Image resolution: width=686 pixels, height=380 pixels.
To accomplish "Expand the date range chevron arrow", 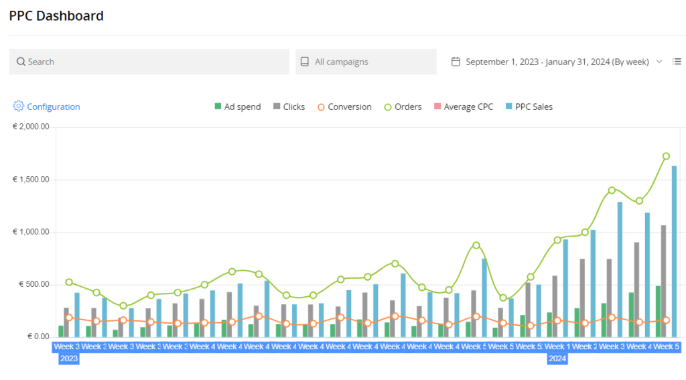I will [x=659, y=62].
